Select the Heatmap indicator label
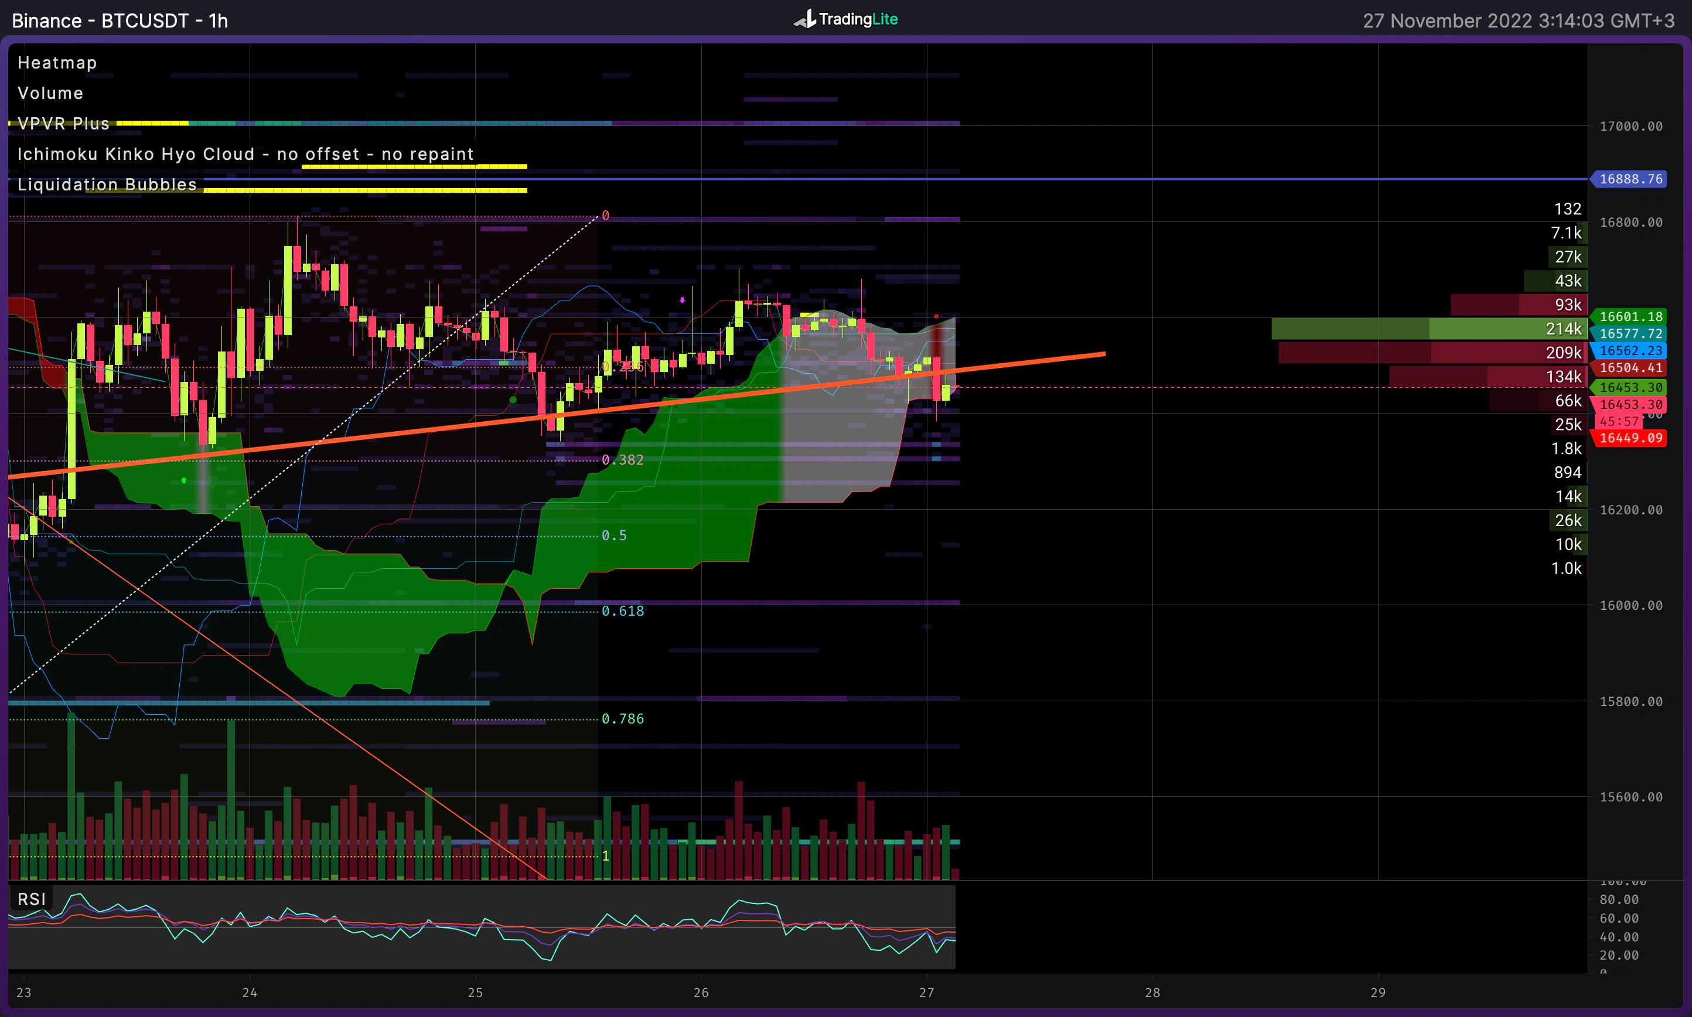Screen dimensions: 1692x1017 57,62
